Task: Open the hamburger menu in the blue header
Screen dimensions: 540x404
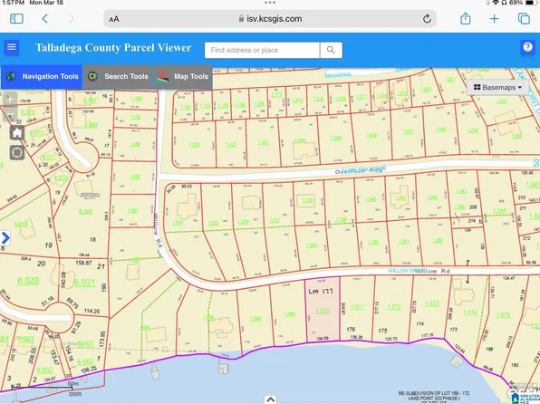Action: click(12, 47)
